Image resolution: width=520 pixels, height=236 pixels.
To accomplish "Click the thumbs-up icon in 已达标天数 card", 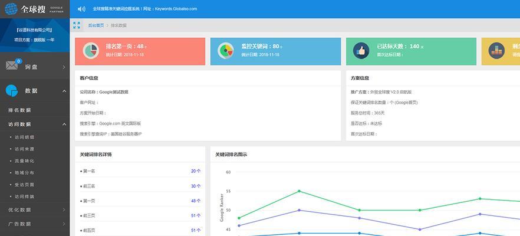I will click(x=361, y=51).
